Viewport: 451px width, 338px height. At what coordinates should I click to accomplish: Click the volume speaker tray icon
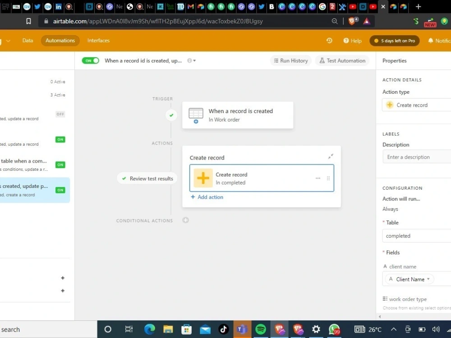(x=436, y=329)
